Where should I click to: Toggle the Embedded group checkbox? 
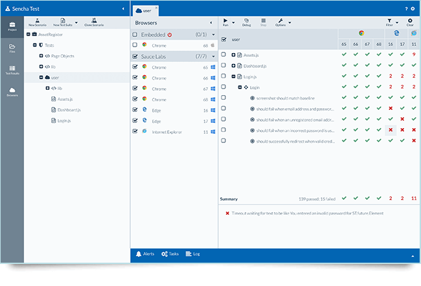tap(135, 34)
